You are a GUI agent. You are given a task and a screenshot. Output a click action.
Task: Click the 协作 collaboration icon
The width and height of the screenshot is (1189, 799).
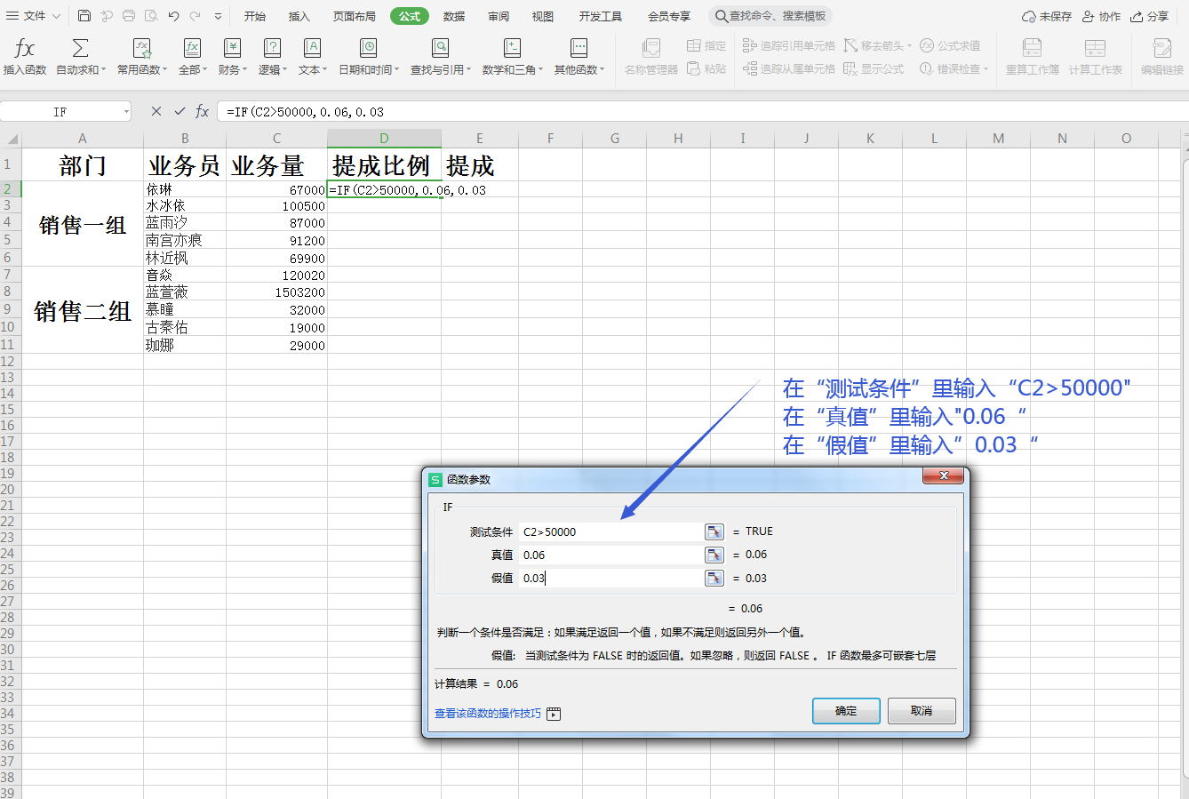[1101, 16]
